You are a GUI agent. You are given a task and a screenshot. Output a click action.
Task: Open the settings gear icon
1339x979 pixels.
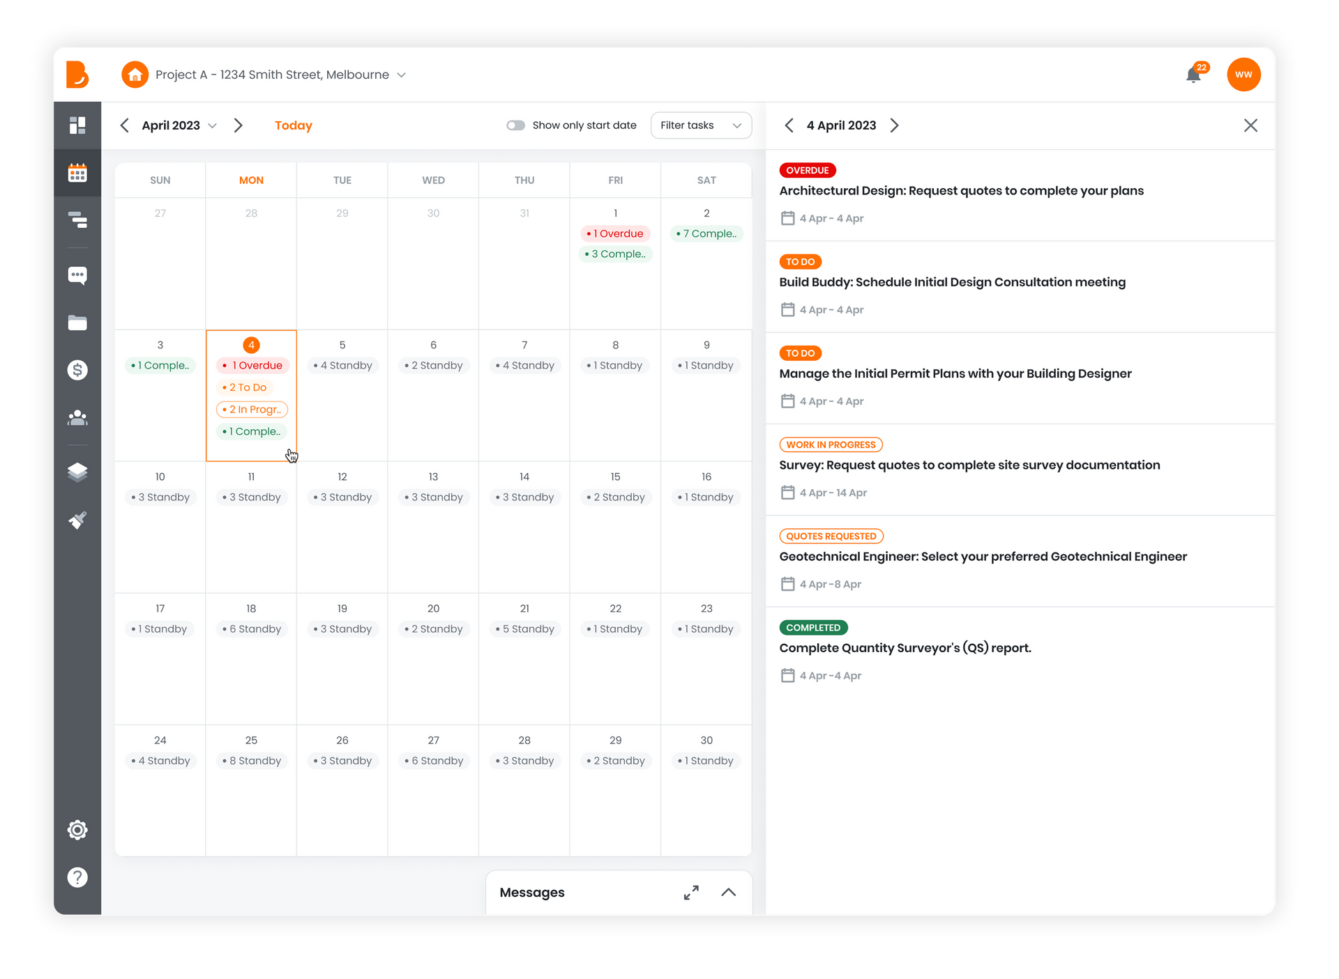pyautogui.click(x=78, y=829)
